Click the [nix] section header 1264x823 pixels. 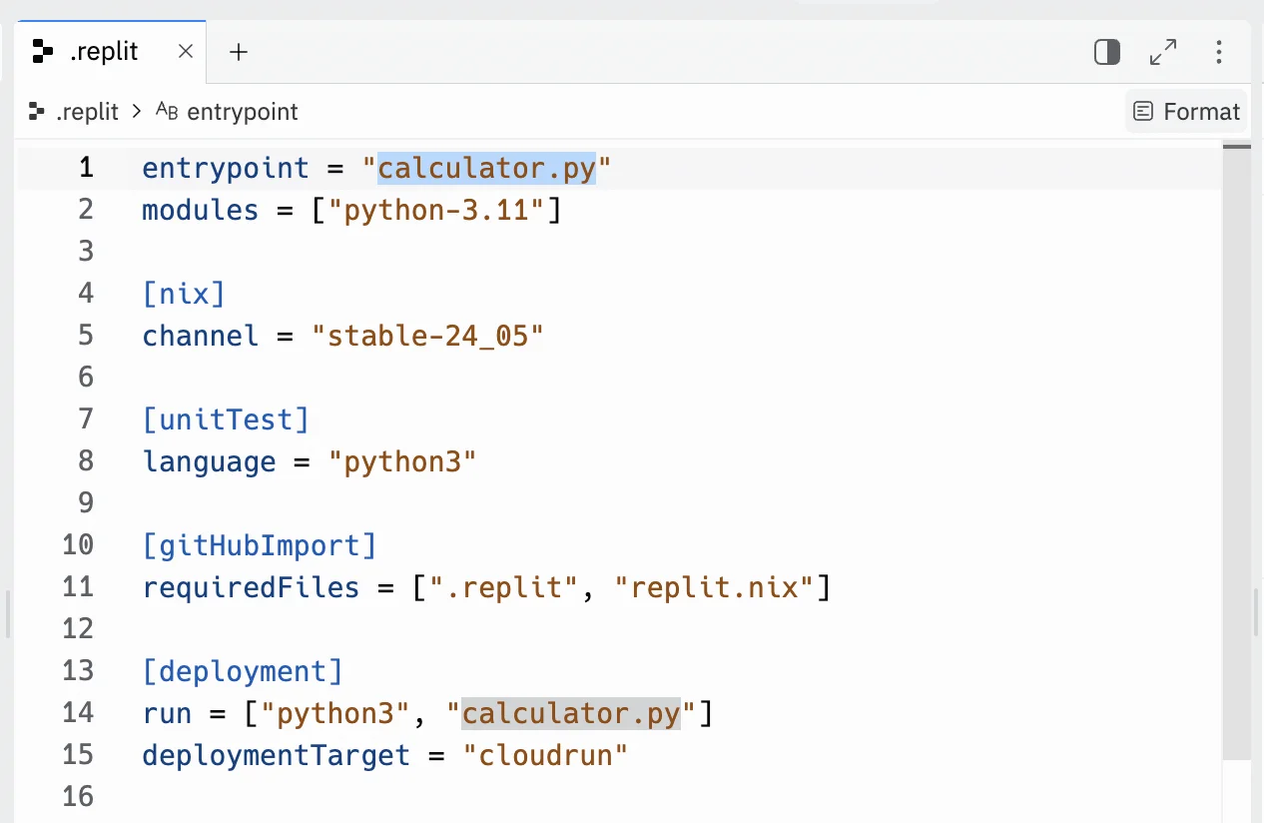pos(184,294)
